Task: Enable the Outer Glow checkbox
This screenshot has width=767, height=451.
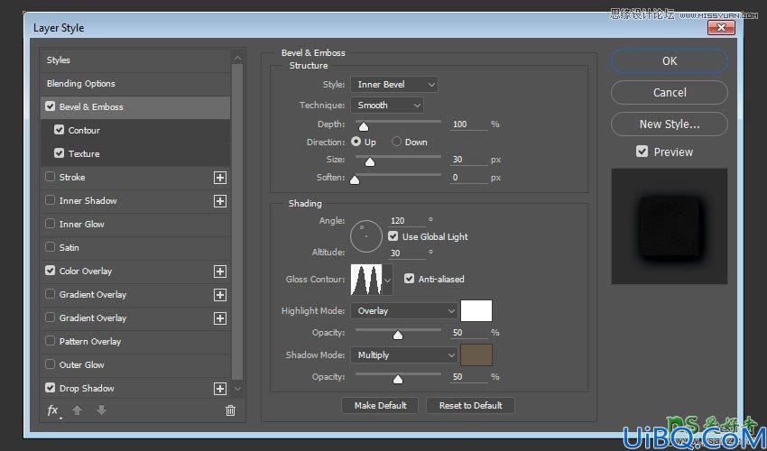Action: 50,364
